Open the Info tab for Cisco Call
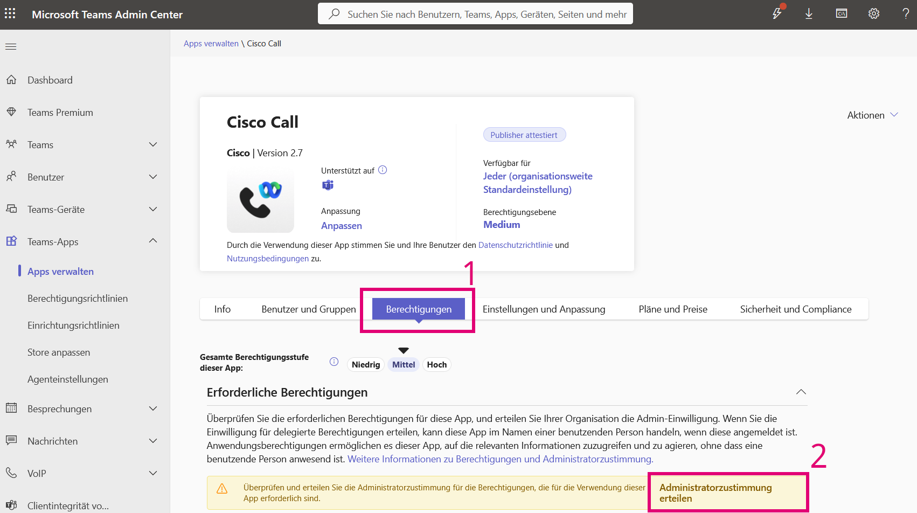 [x=222, y=309]
